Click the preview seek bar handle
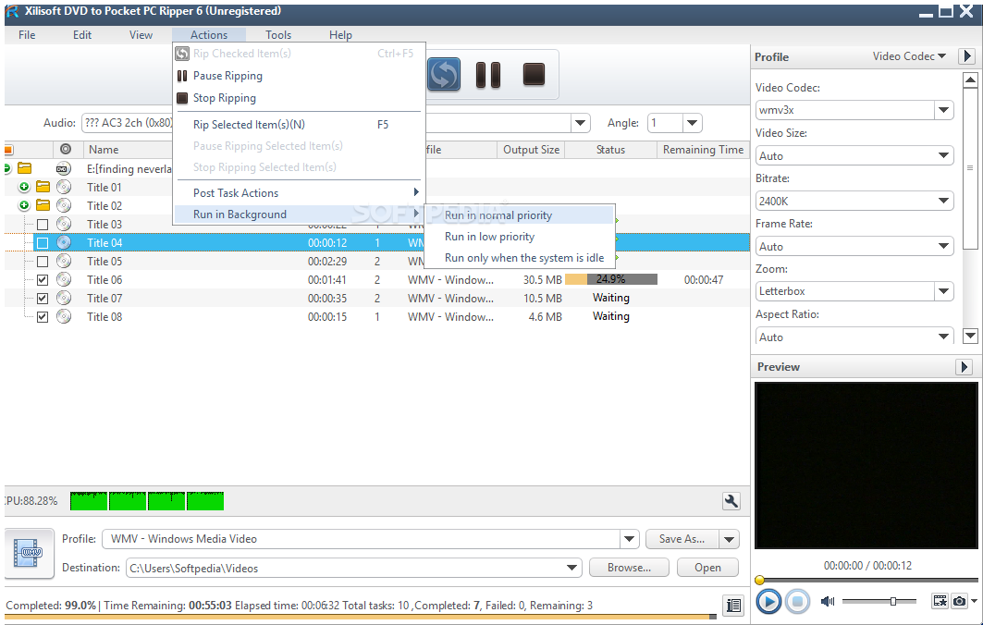Viewport: 983px width, 625px height. [760, 581]
